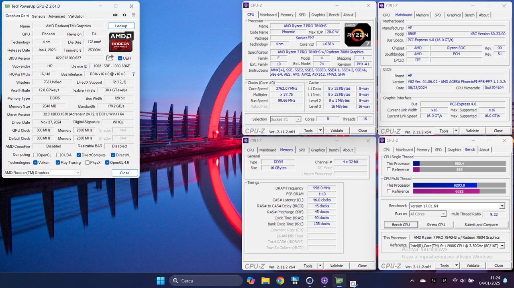Open the Snipping Tool taskbar icon
This screenshot has height=288, width=514.
(354, 283)
